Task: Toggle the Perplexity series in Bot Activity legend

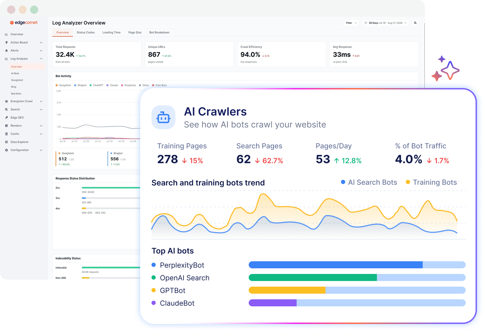Action: (x=129, y=85)
